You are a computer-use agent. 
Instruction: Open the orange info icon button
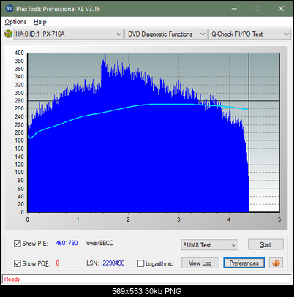276,263
